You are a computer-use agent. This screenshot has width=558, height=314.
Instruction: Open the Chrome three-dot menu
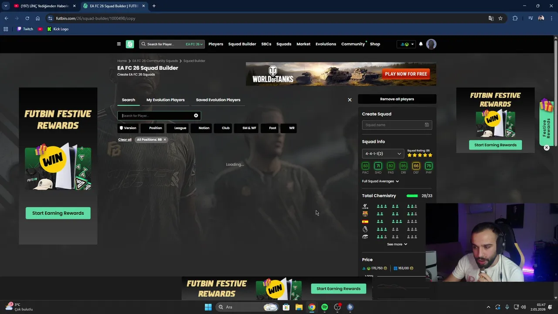pos(551,18)
